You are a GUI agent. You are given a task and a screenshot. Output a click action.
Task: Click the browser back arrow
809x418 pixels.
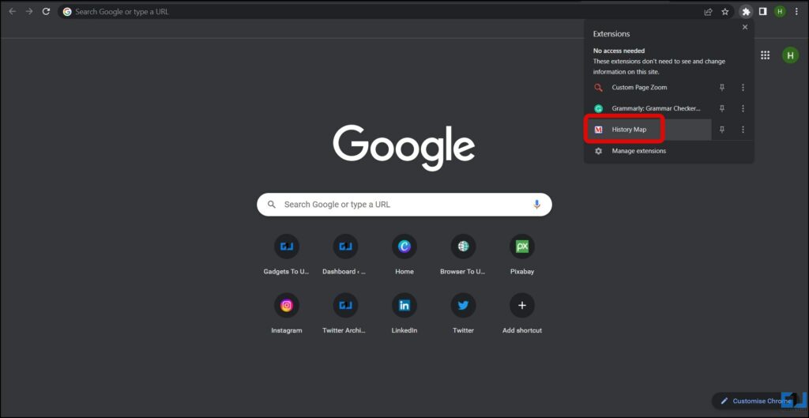click(13, 11)
